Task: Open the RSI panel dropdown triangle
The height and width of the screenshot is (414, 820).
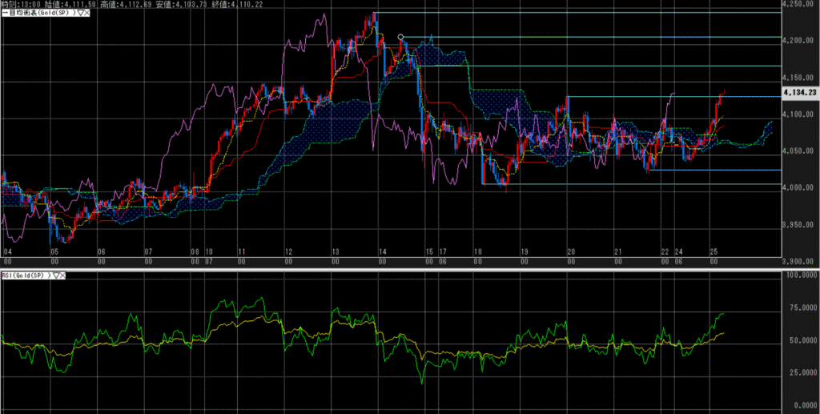Action: pyautogui.click(x=54, y=275)
